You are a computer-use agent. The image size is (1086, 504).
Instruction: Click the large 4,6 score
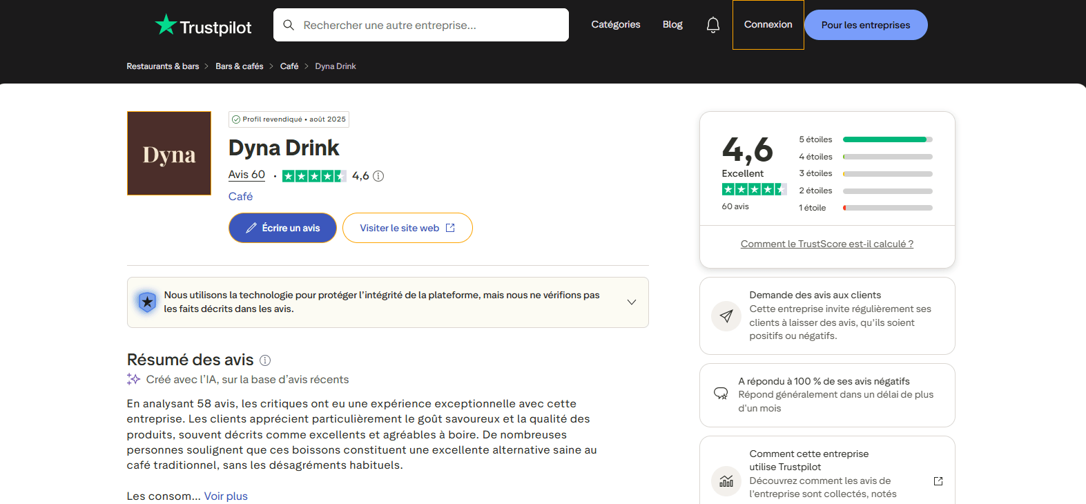[748, 150]
